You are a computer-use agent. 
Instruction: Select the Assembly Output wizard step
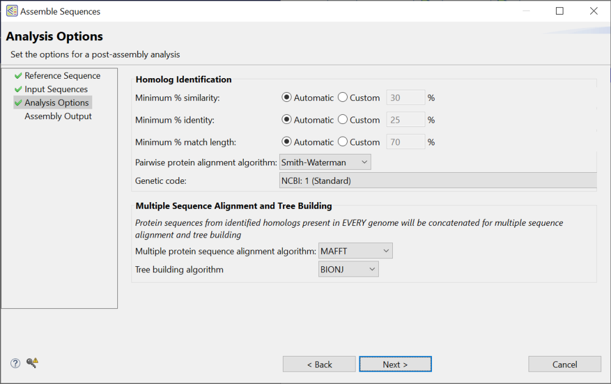58,116
